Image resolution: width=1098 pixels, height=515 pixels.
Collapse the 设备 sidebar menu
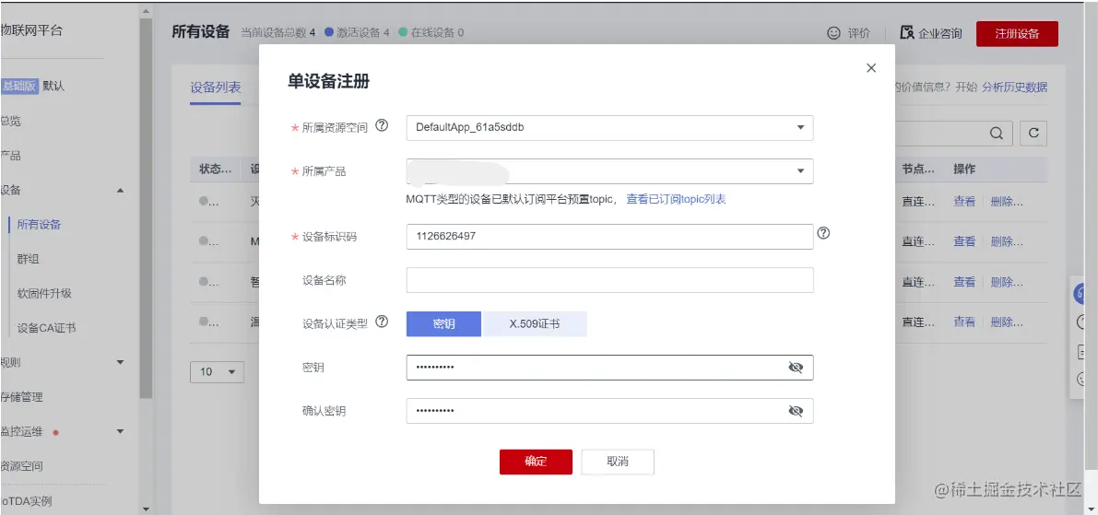pos(120,191)
